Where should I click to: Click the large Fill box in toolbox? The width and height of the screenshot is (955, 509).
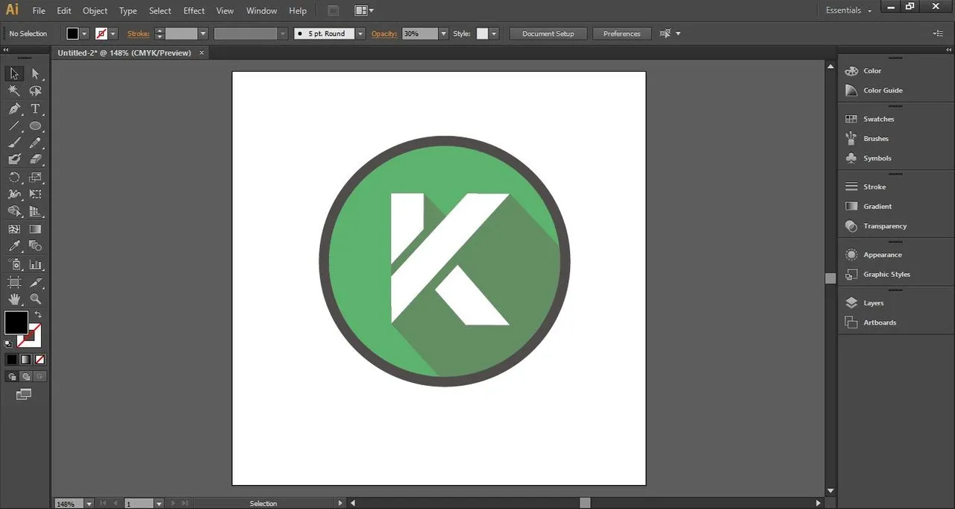coord(16,322)
